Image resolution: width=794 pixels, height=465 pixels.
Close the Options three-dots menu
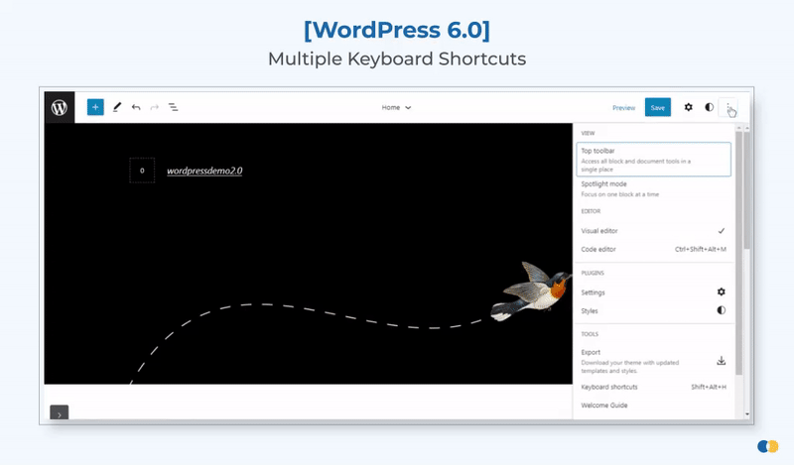click(728, 107)
